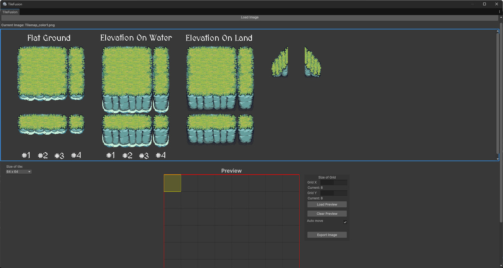
Task: Click the Load Image button
Action: click(x=249, y=18)
